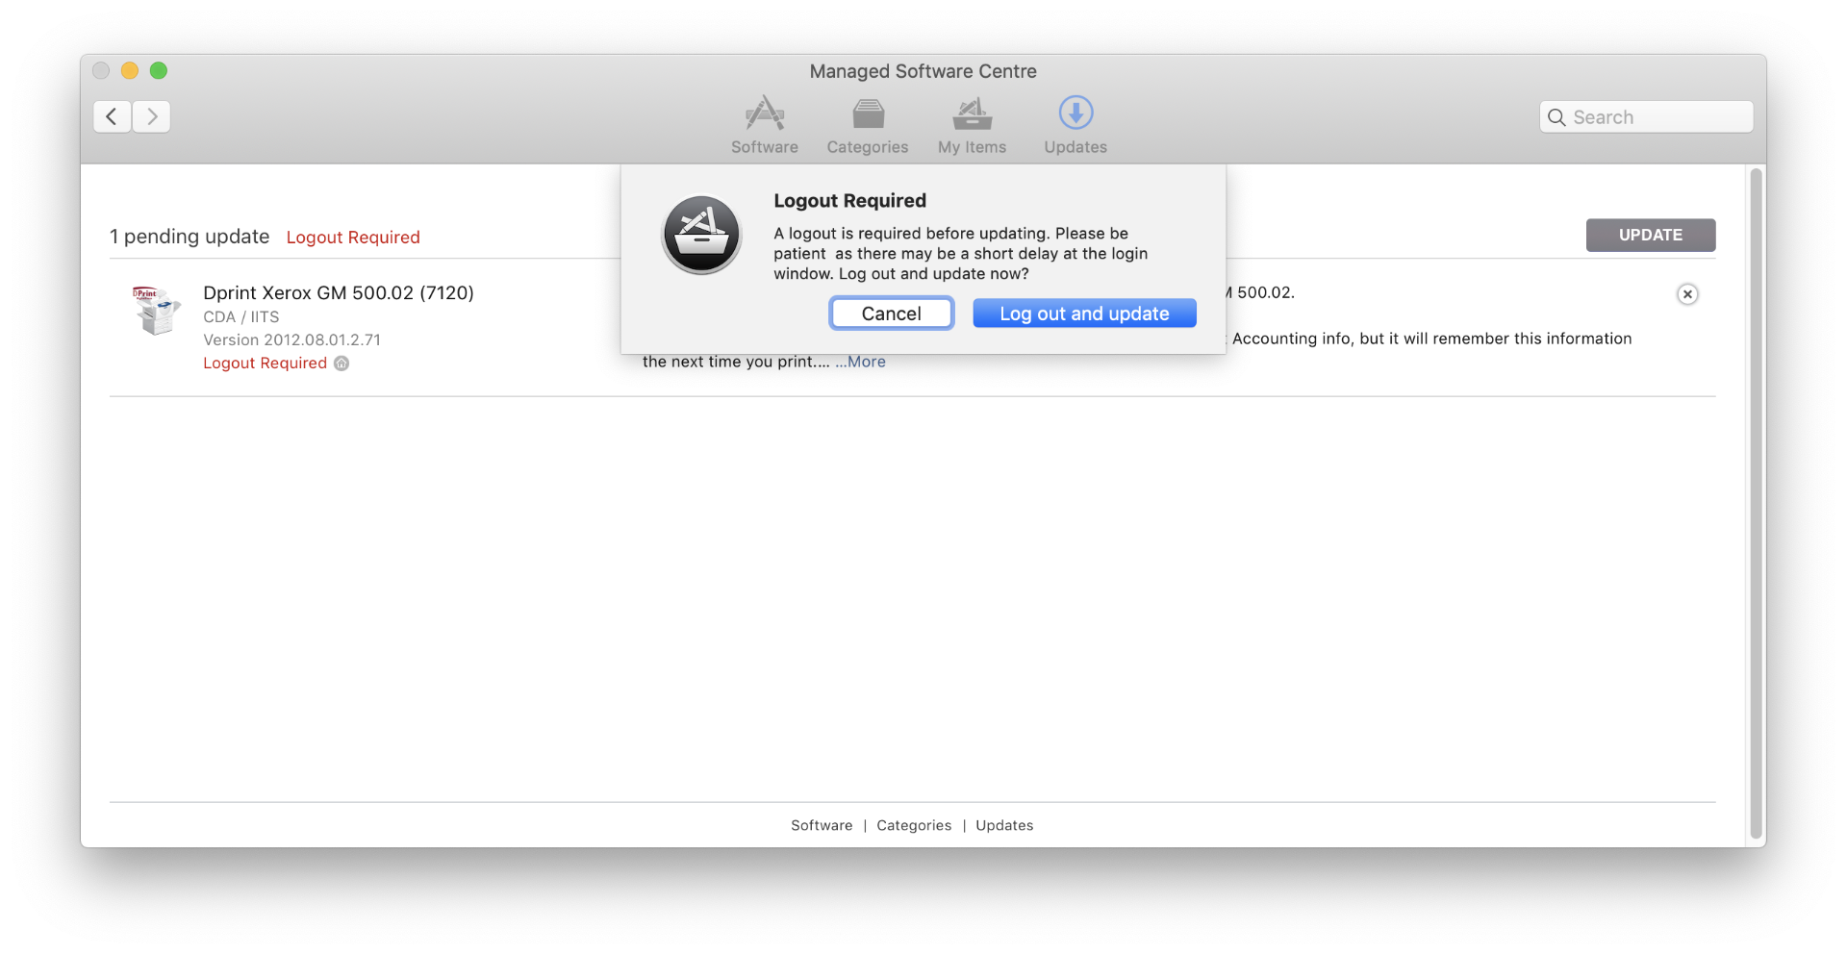Screen dimensions: 1847x954
Task: Click Logout Required label under Dprint item
Action: click(x=266, y=364)
